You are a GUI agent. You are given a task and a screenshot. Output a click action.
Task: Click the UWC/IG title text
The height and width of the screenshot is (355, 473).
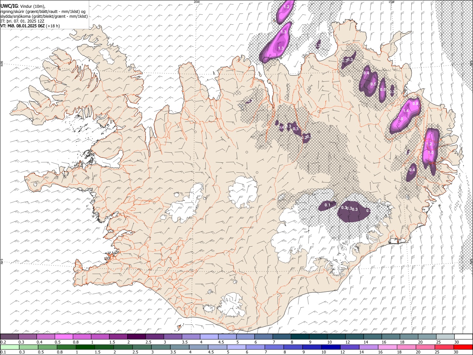coord(9,6)
